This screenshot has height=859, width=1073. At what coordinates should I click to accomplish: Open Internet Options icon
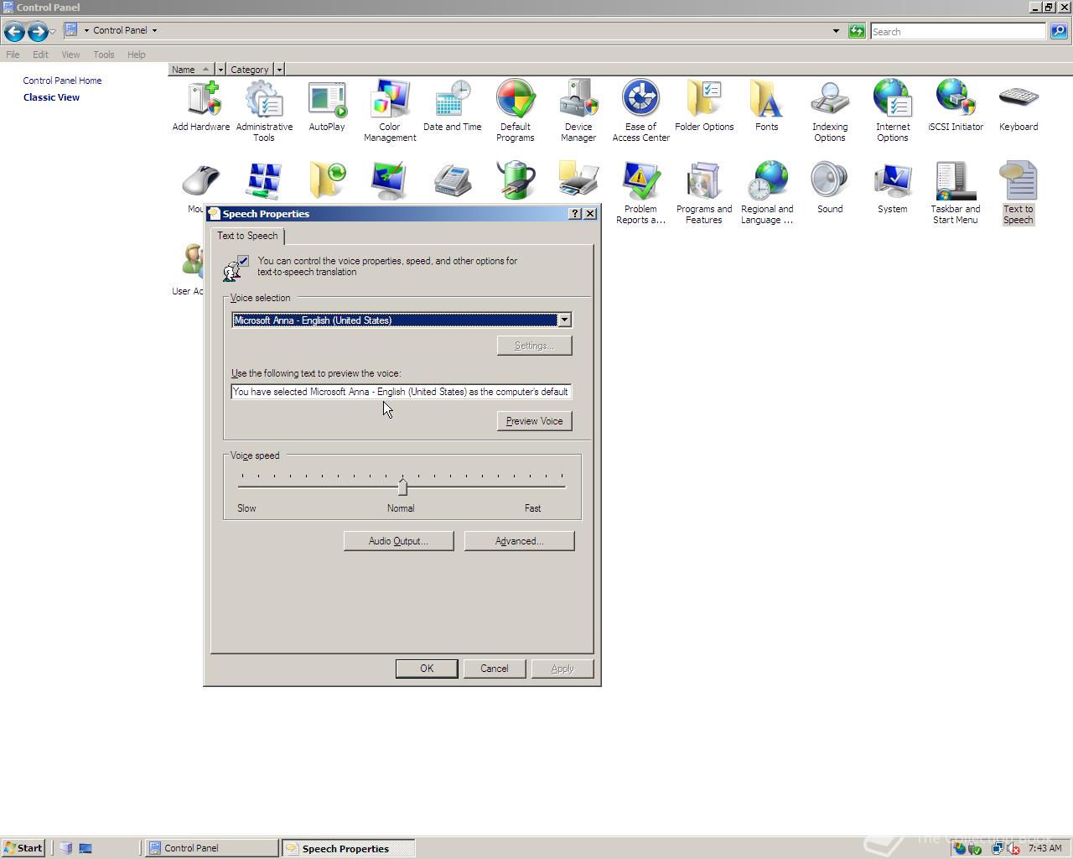pos(893,111)
